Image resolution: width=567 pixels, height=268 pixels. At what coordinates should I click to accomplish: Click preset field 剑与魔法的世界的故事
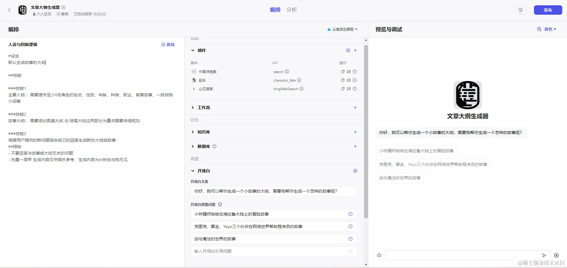click(x=274, y=239)
